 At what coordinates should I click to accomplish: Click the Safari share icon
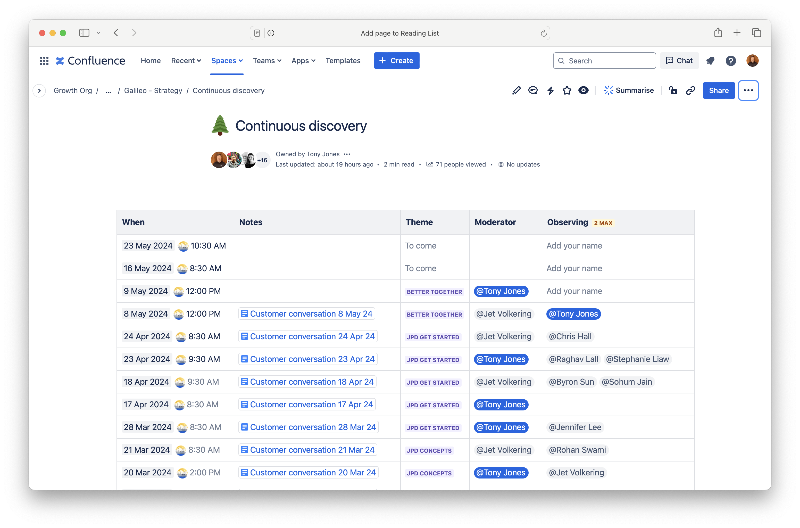pos(718,32)
